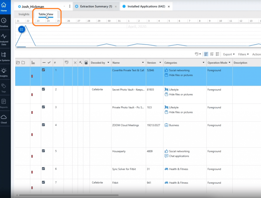Toggle checkbox for the Houseparty row
The image size is (261, 198).
(x=43, y=151)
